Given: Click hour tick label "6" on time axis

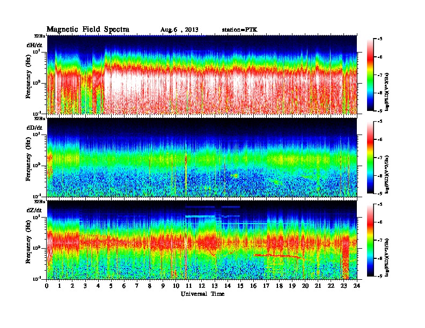Looking at the screenshot, I should pyautogui.click(x=124, y=286).
